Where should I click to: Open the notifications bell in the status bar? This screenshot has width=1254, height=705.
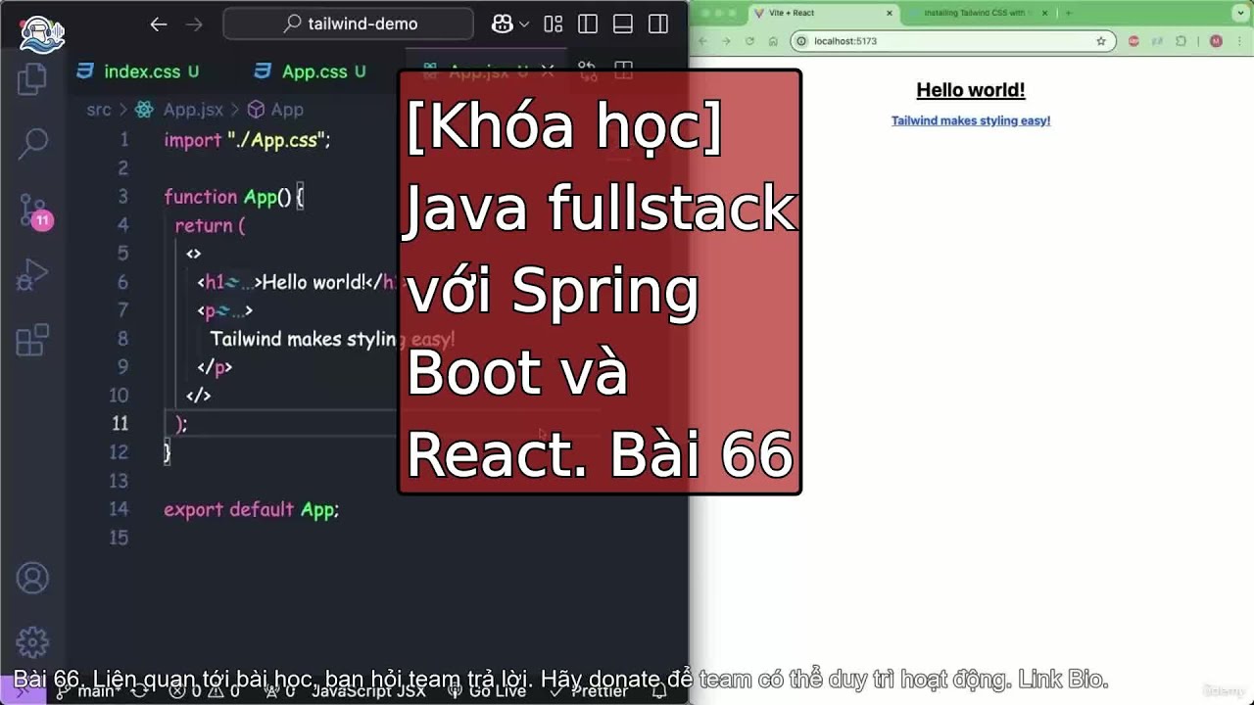[659, 691]
